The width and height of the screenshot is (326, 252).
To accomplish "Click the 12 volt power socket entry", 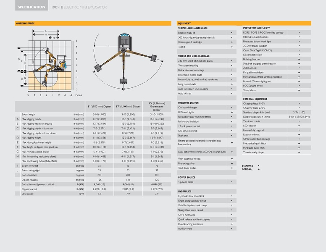I will 189,126.
